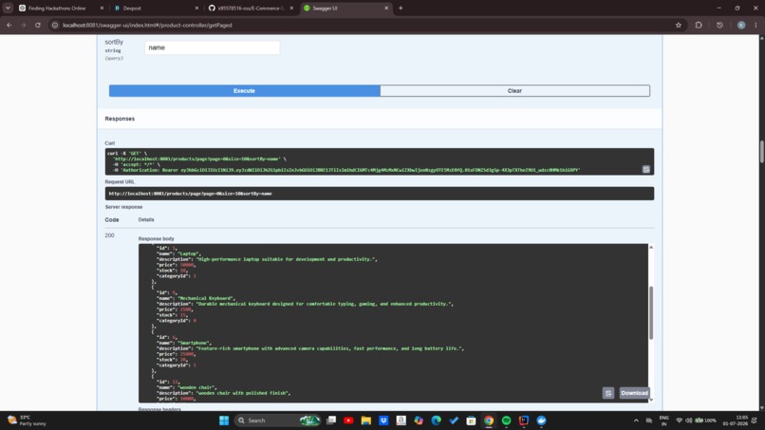The image size is (765, 430).
Task: Open Chrome from the taskbar
Action: [489, 421]
